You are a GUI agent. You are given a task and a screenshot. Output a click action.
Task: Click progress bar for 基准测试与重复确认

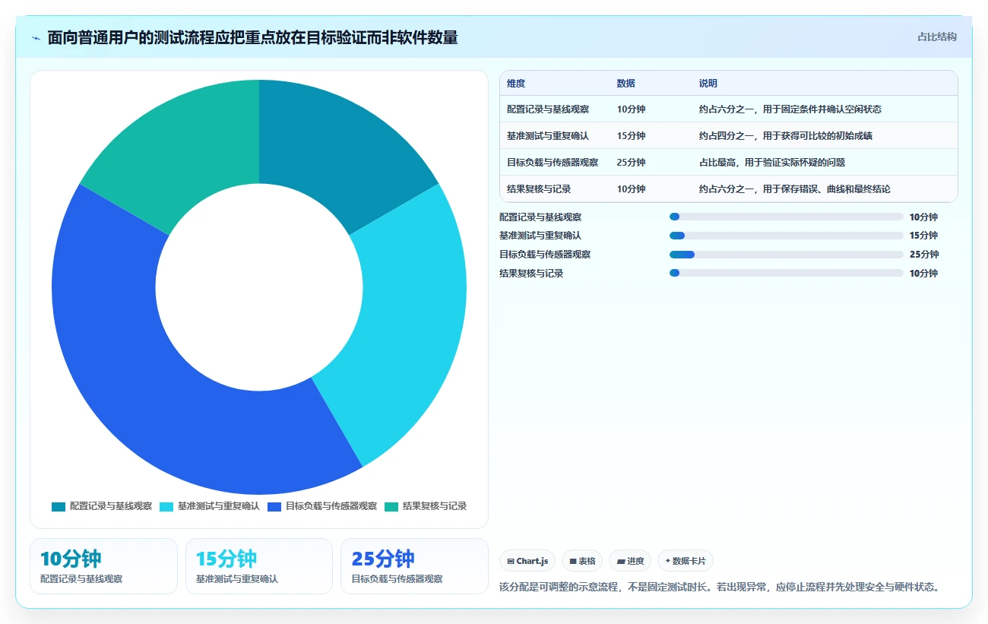[x=787, y=236]
